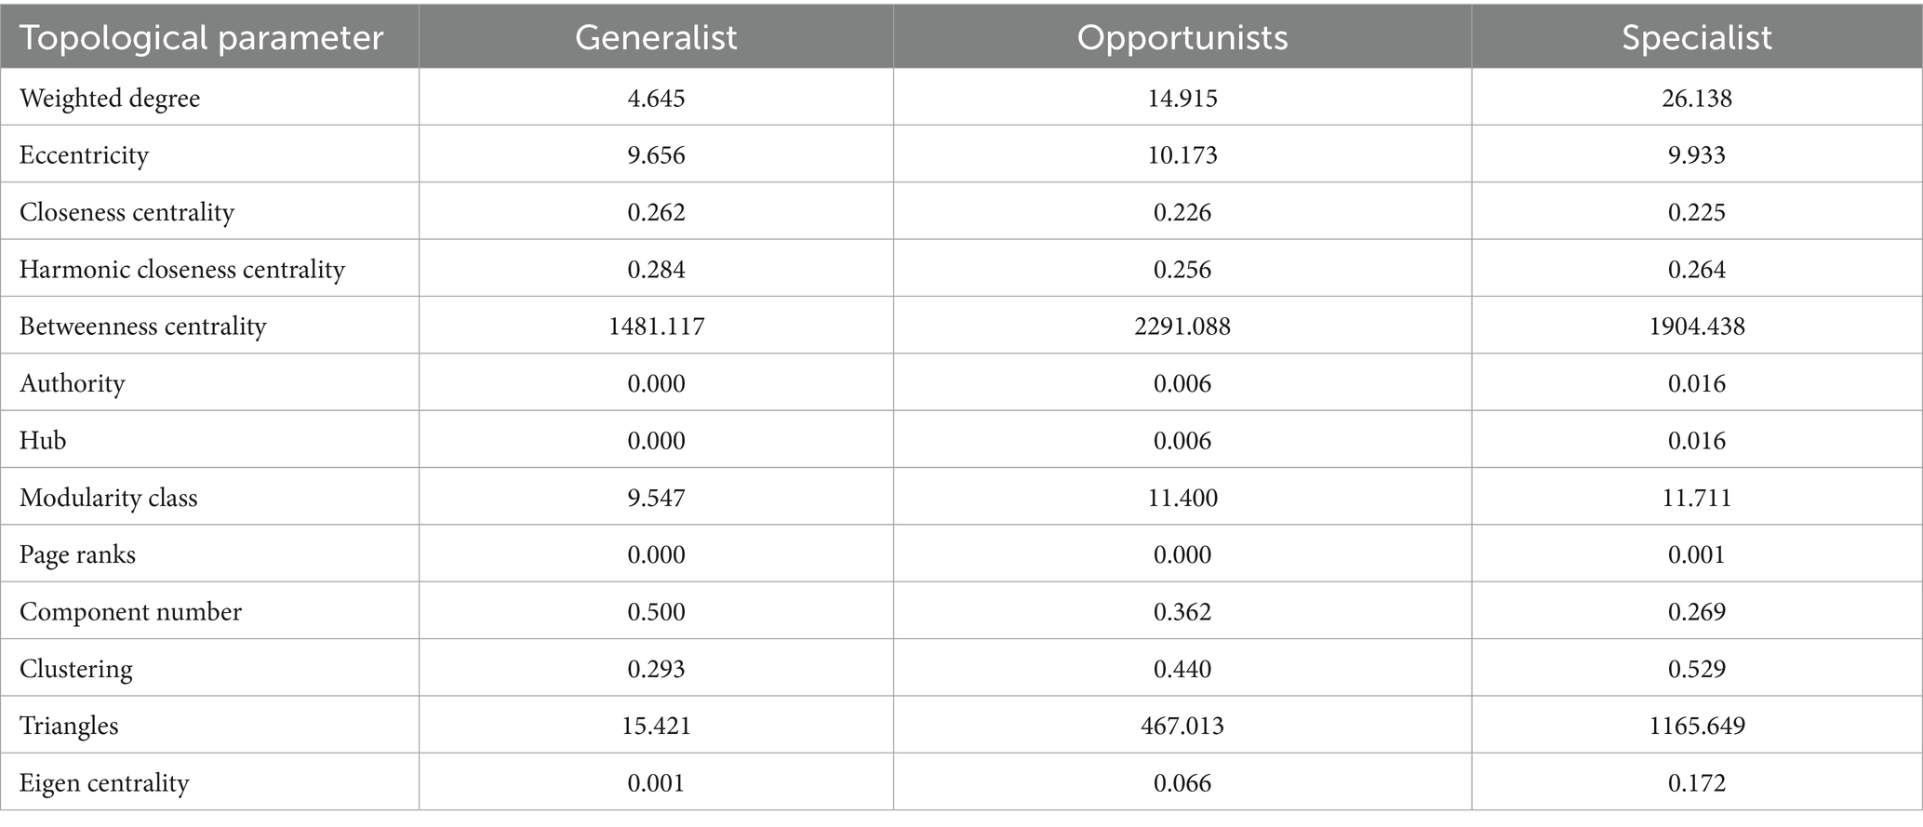
Task: Click the Specialist triangles value 1165.649
Action: (x=1697, y=726)
